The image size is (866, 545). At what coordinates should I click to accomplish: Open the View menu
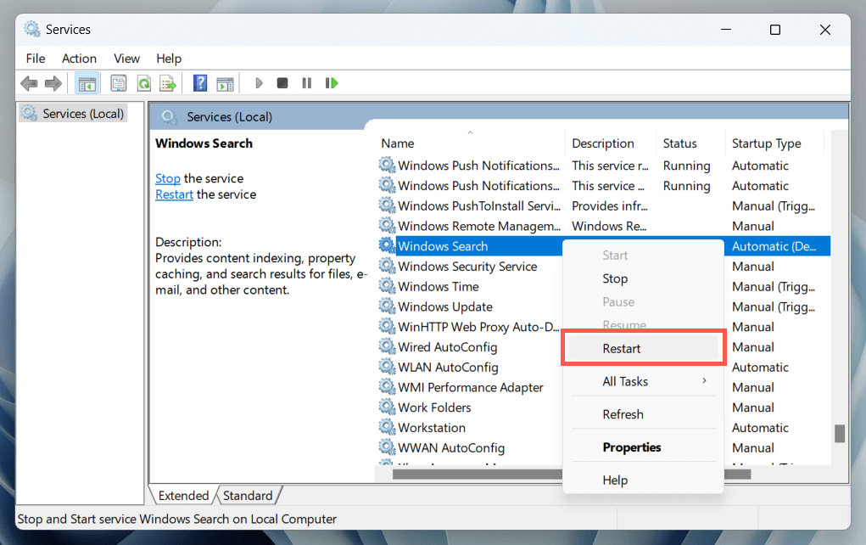pyautogui.click(x=126, y=58)
